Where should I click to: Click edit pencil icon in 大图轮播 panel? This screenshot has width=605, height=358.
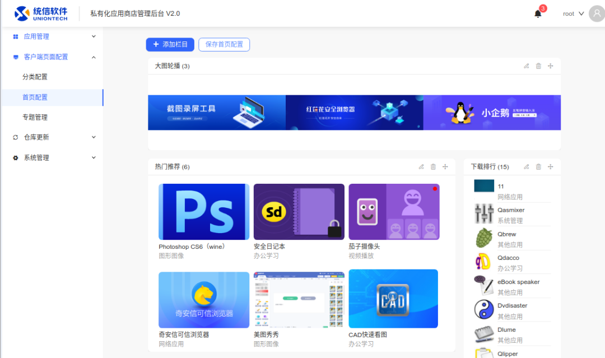[x=526, y=66]
